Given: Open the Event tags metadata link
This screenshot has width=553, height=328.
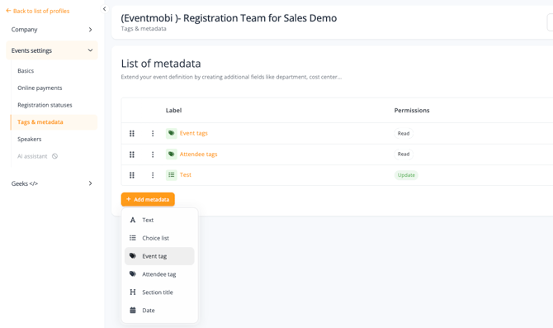Looking at the screenshot, I should coord(194,133).
